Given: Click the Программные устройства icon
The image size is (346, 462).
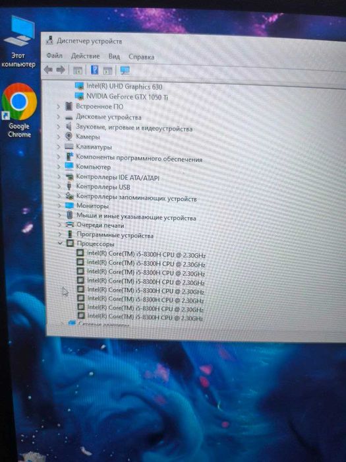Looking at the screenshot, I should tap(70, 234).
